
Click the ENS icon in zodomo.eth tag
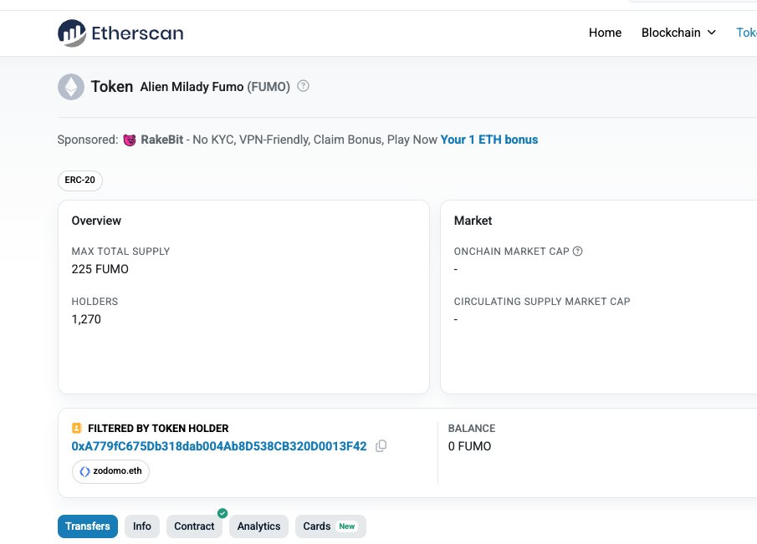(84, 471)
